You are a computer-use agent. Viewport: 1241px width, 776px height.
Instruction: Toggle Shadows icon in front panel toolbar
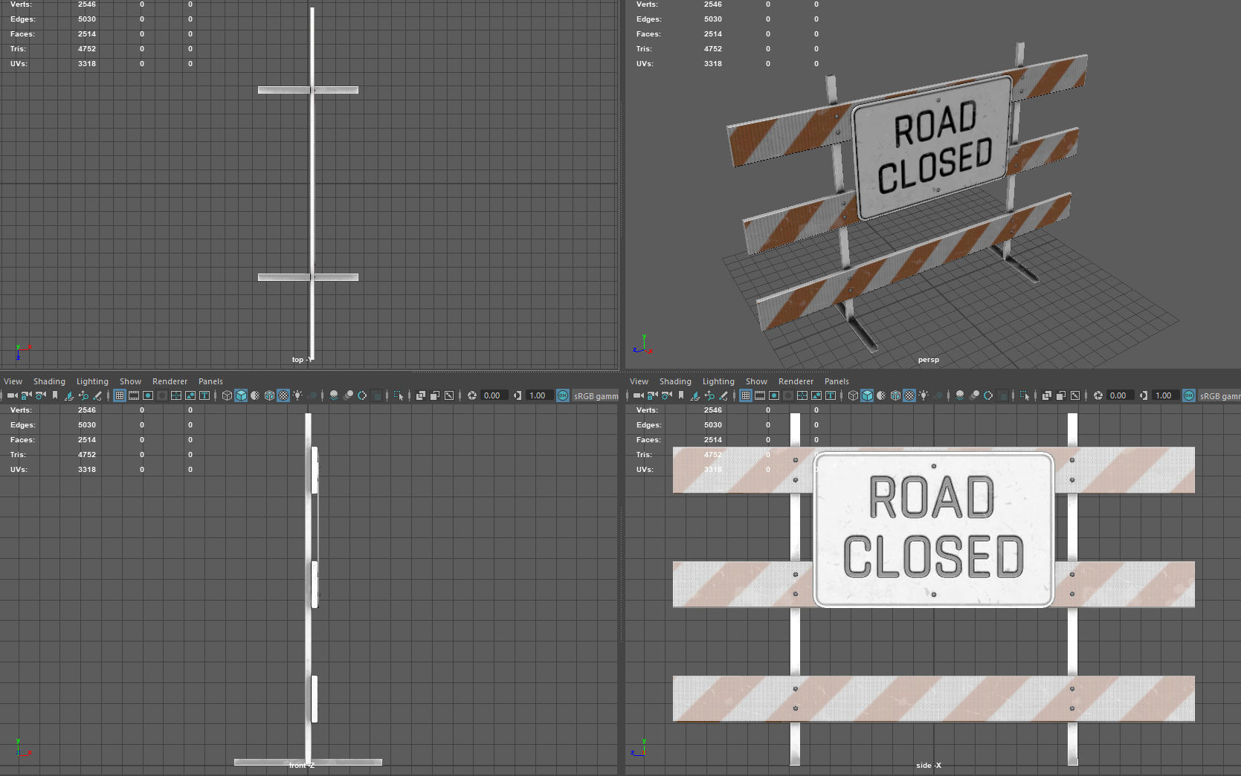point(313,395)
